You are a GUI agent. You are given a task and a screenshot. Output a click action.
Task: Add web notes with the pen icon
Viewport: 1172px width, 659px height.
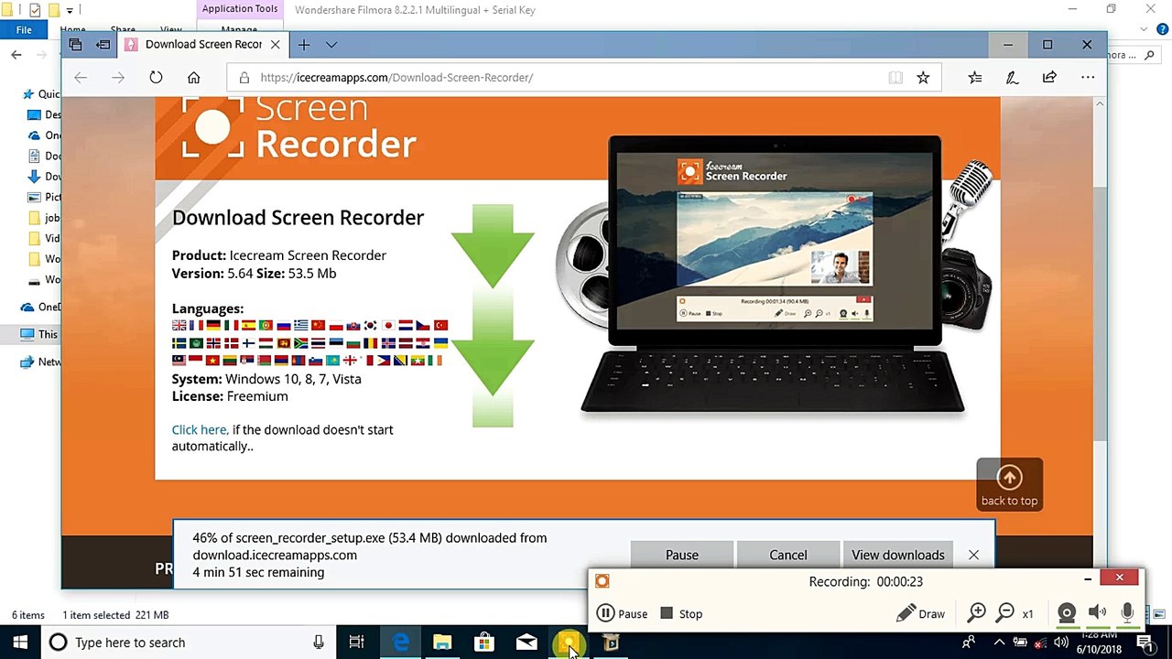click(x=1012, y=78)
